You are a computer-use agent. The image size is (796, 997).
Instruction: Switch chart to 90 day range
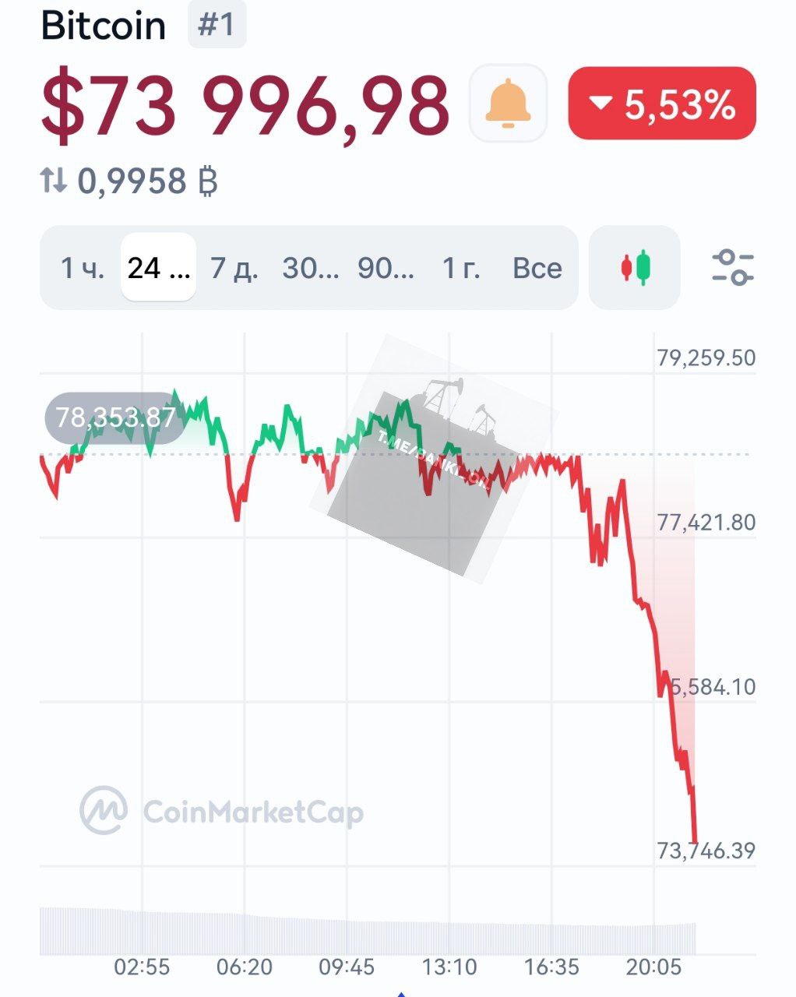(386, 268)
